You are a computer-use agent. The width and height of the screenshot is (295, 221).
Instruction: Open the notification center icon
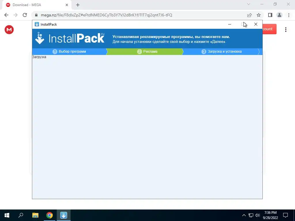pyautogui.click(x=285, y=215)
